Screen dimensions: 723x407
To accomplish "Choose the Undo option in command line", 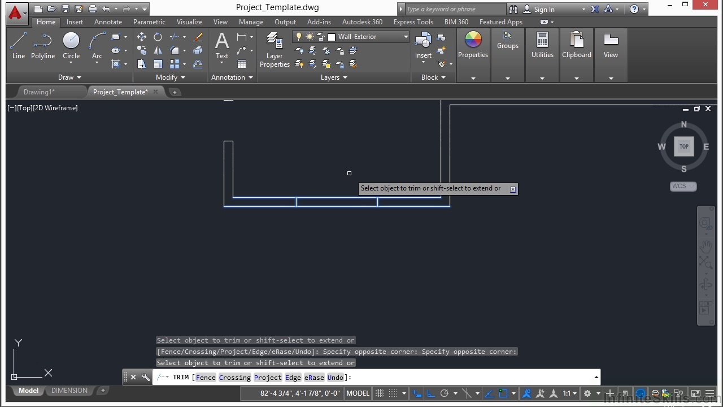I will coord(335,378).
